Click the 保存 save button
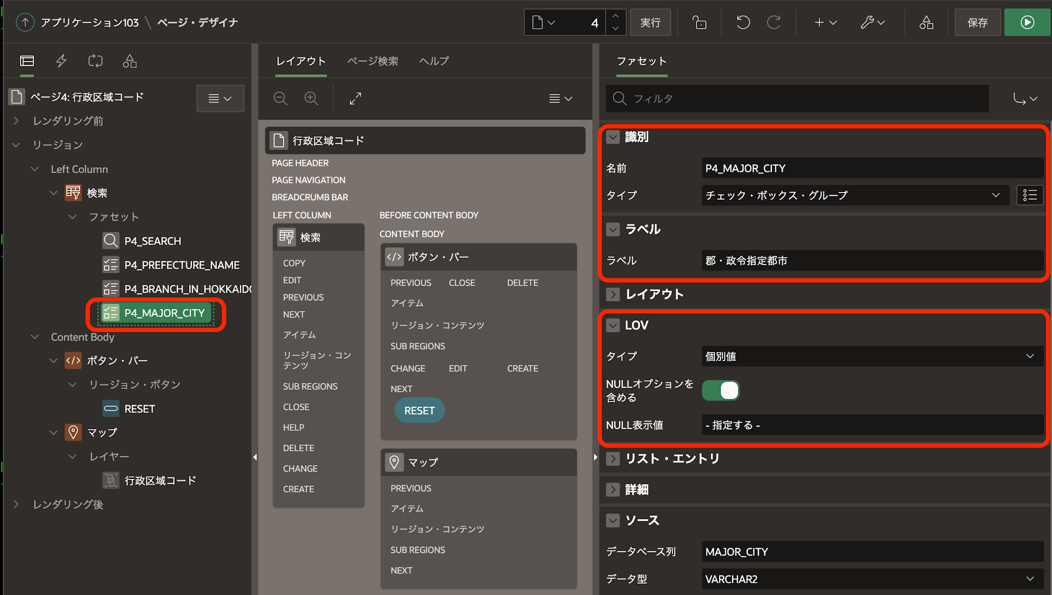Image resolution: width=1052 pixels, height=595 pixels. pos(977,23)
